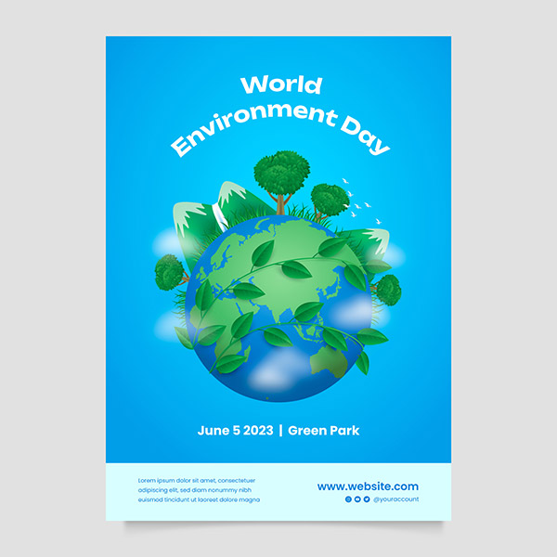
Task: Click the small tree on globe's left edge
Action: (170, 272)
